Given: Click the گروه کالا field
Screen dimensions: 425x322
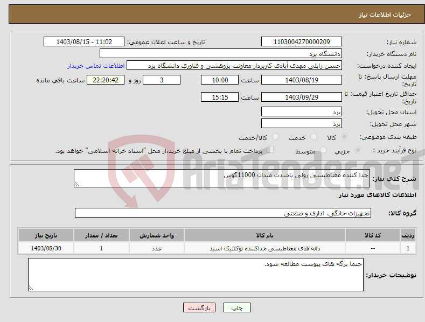Looking at the screenshot, I should point(223,213).
